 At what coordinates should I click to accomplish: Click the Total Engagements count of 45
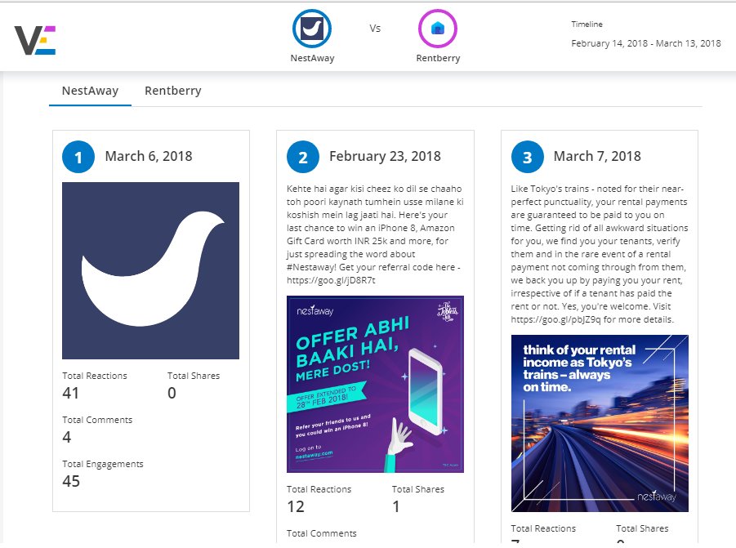click(x=71, y=481)
